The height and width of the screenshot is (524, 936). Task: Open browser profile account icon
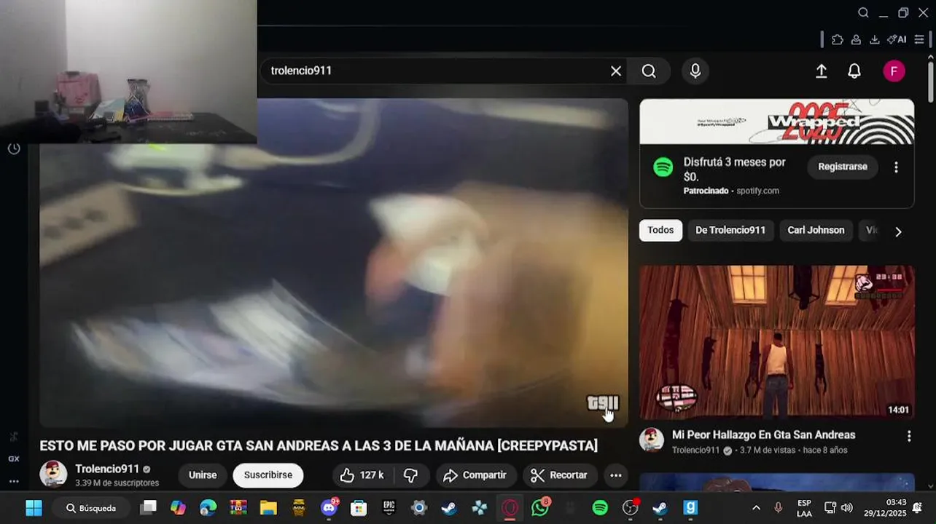[x=856, y=39]
